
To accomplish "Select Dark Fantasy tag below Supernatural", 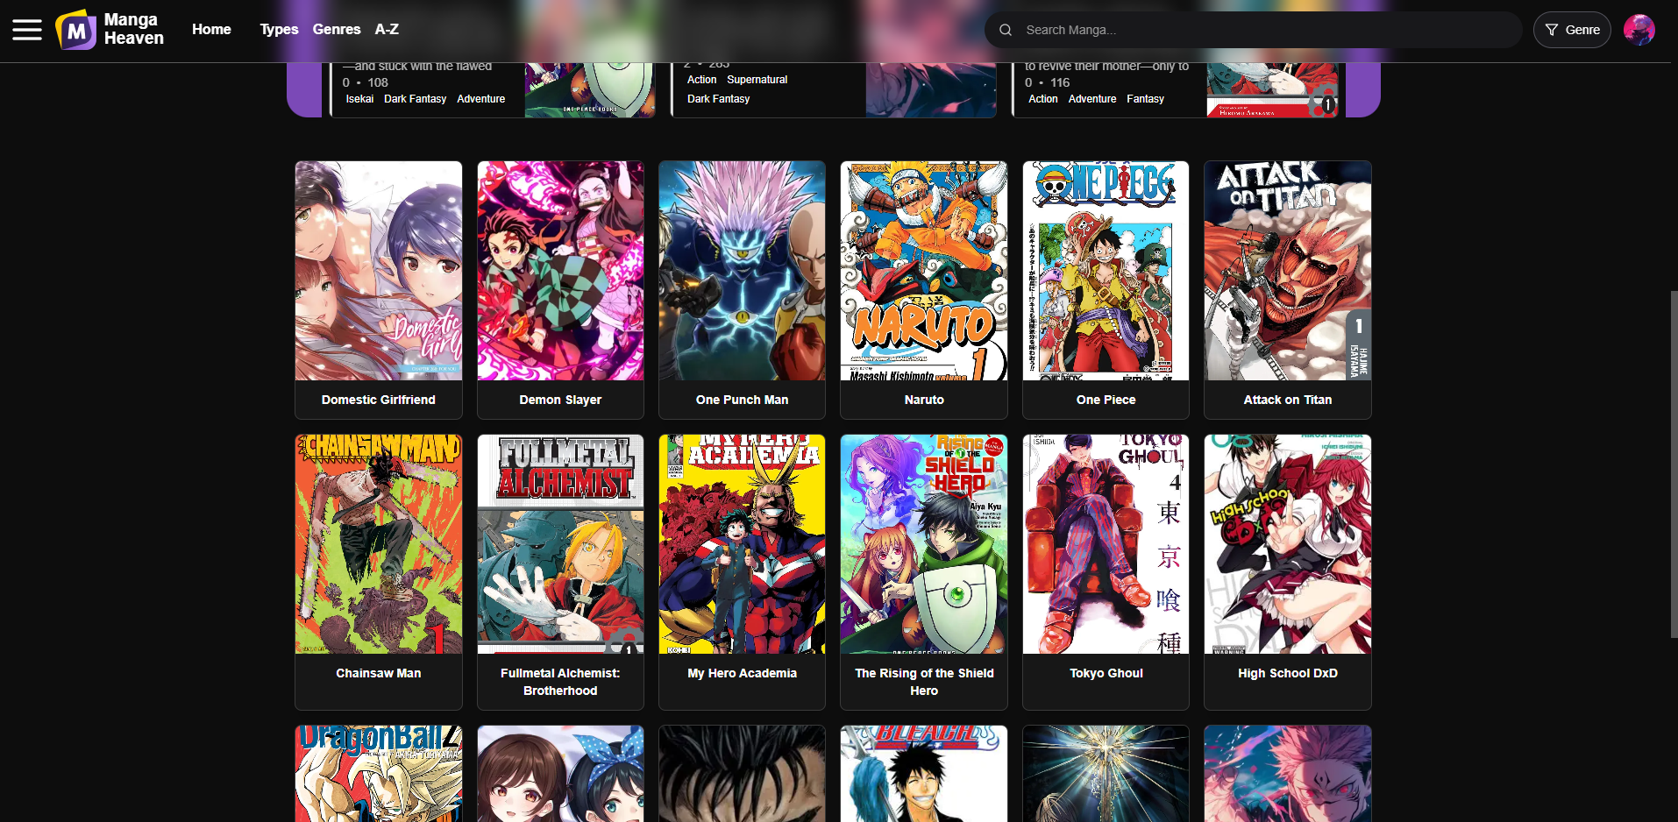I will (x=719, y=99).
